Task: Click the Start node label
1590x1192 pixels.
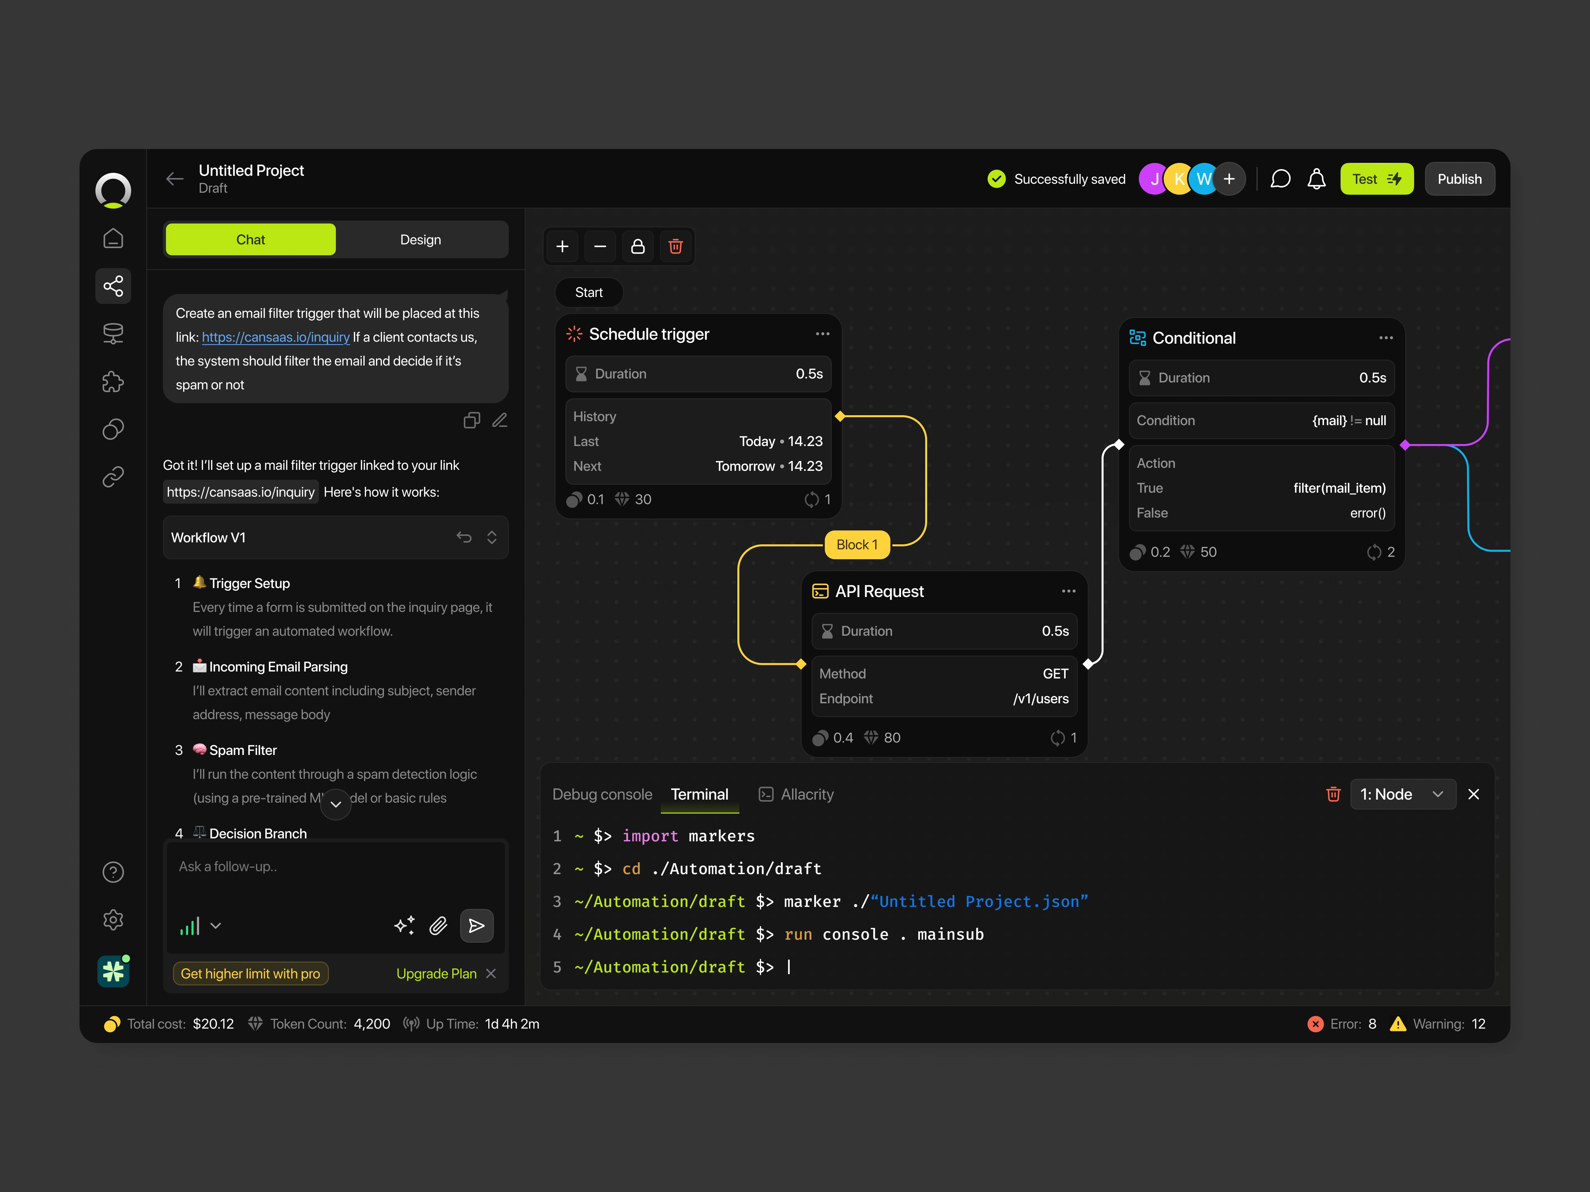Action: [x=589, y=292]
